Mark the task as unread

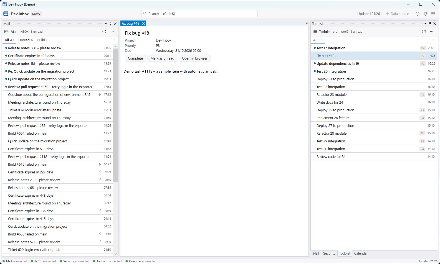pyautogui.click(x=162, y=58)
